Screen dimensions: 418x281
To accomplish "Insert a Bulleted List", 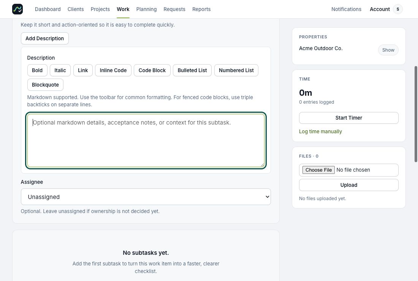I will tap(192, 70).
